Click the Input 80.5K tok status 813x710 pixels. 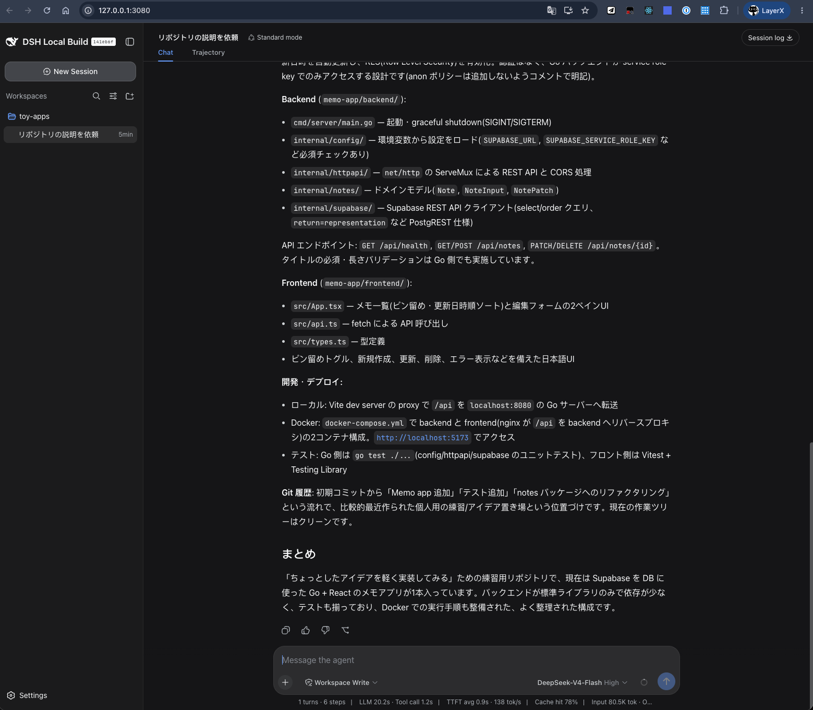click(614, 702)
